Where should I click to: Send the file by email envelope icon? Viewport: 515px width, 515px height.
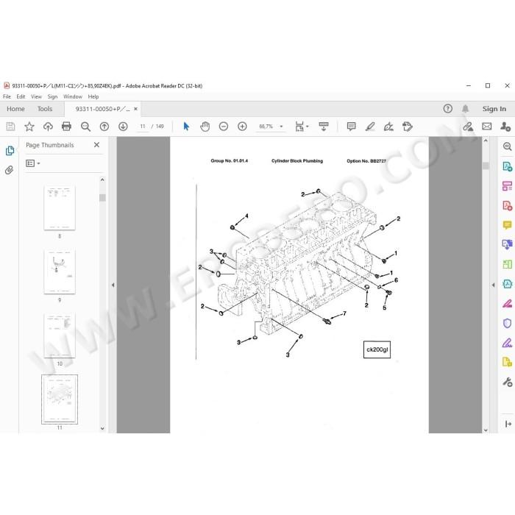click(x=487, y=127)
